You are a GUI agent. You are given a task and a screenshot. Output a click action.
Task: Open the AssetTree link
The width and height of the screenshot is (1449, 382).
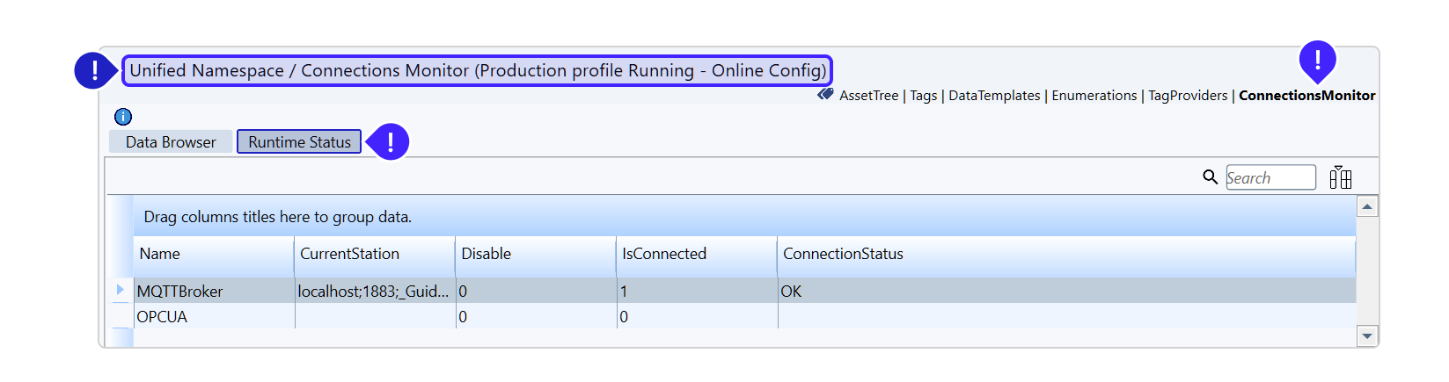868,96
